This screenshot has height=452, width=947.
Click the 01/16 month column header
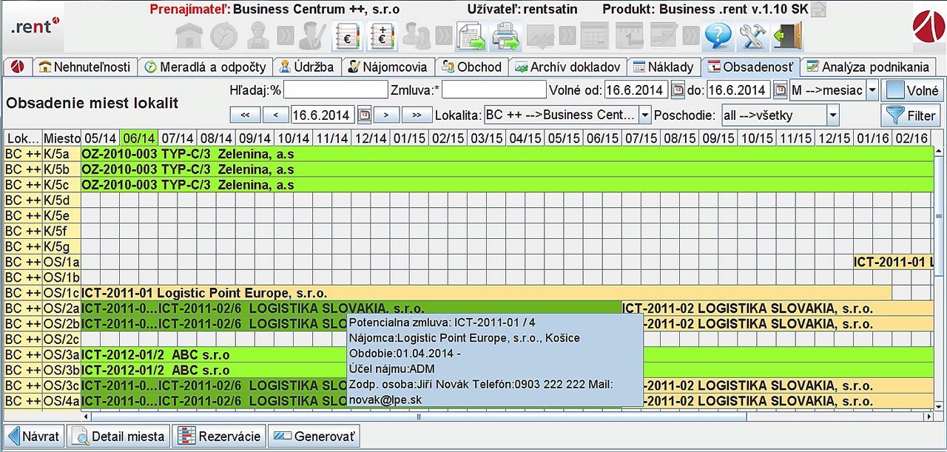pyautogui.click(x=872, y=138)
